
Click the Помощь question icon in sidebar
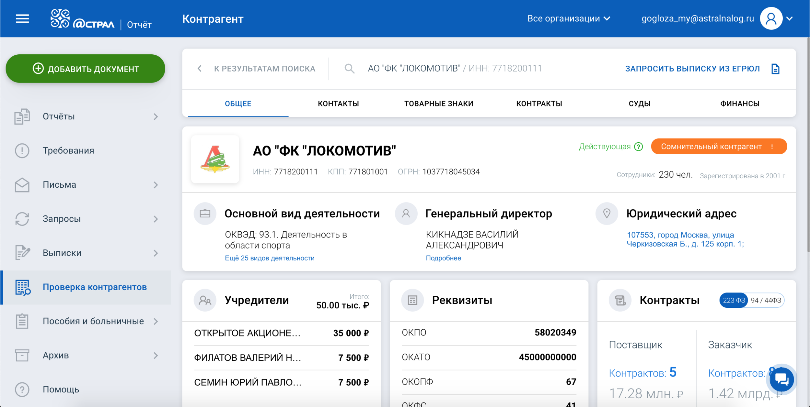click(22, 390)
